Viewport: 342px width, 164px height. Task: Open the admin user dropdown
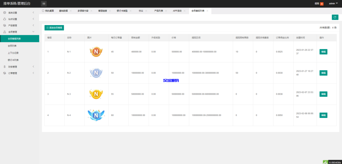[x=333, y=4]
